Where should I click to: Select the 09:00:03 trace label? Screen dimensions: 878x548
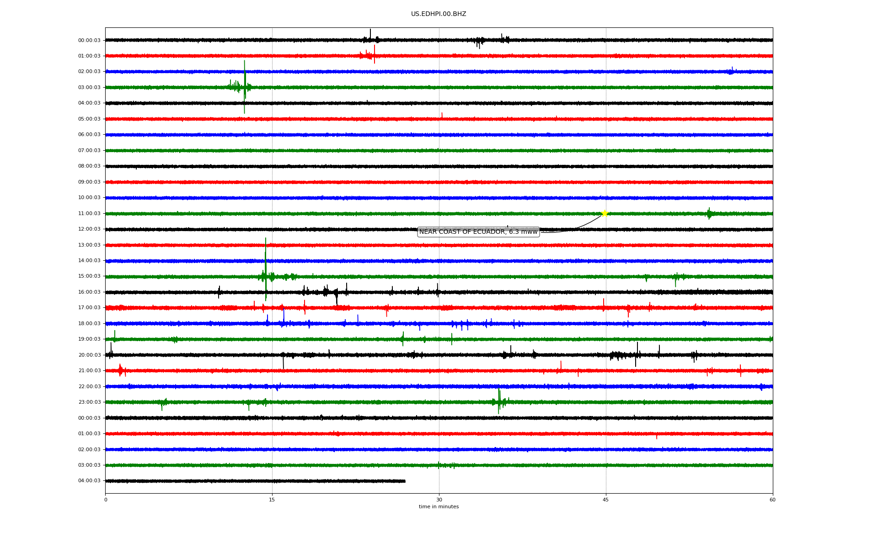click(x=89, y=182)
